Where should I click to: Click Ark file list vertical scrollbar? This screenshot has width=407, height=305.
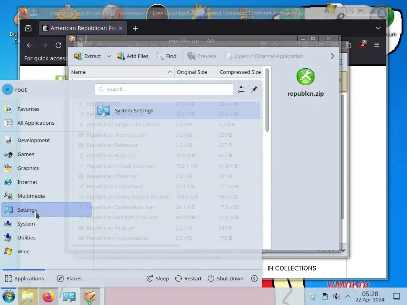coord(267,100)
